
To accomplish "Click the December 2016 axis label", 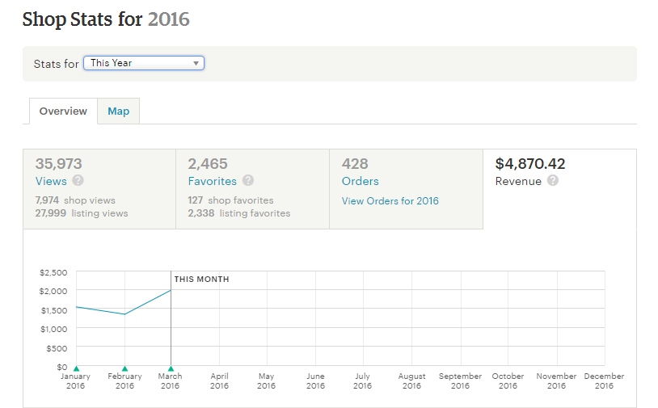I will pyautogui.click(x=604, y=381).
